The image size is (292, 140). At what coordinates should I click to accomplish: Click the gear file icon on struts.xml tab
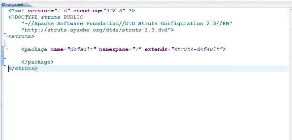coord(3,4)
